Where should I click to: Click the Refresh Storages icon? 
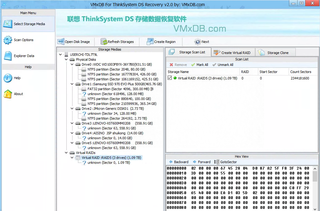point(104,42)
